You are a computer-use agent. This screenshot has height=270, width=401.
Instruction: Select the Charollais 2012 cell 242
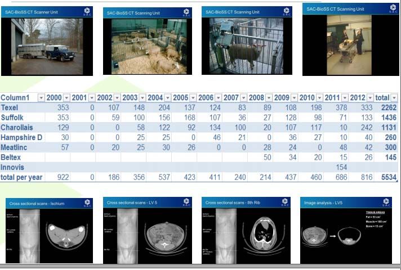[x=367, y=128]
